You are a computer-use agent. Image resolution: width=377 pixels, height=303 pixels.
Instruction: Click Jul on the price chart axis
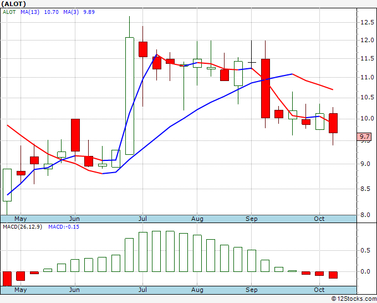(x=142, y=219)
